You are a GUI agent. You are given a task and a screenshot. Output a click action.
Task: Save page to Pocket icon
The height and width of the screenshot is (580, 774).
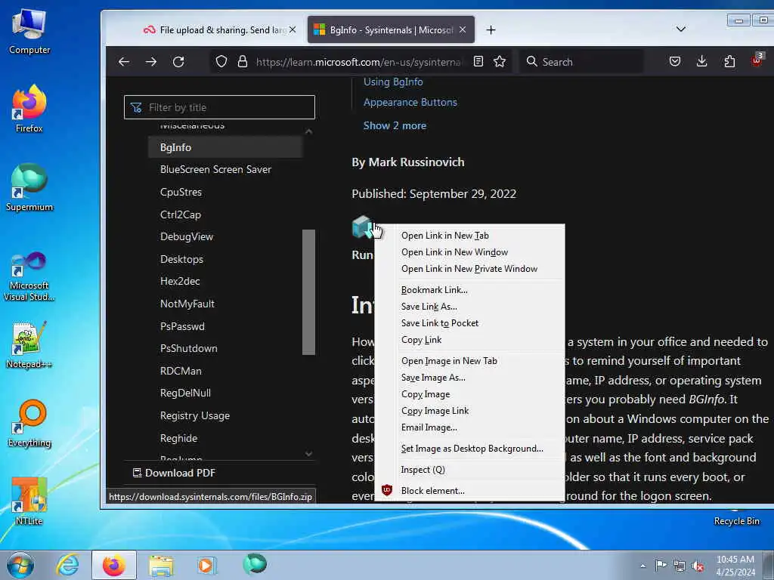(x=675, y=62)
